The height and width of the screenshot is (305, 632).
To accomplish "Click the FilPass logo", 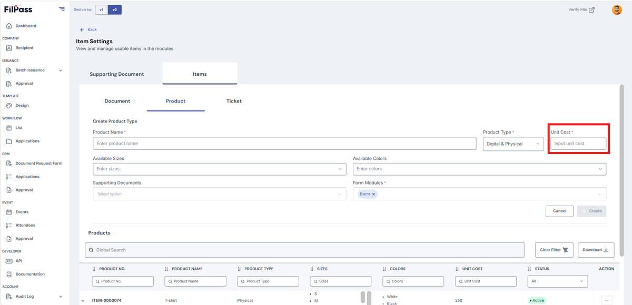I will pos(18,9).
